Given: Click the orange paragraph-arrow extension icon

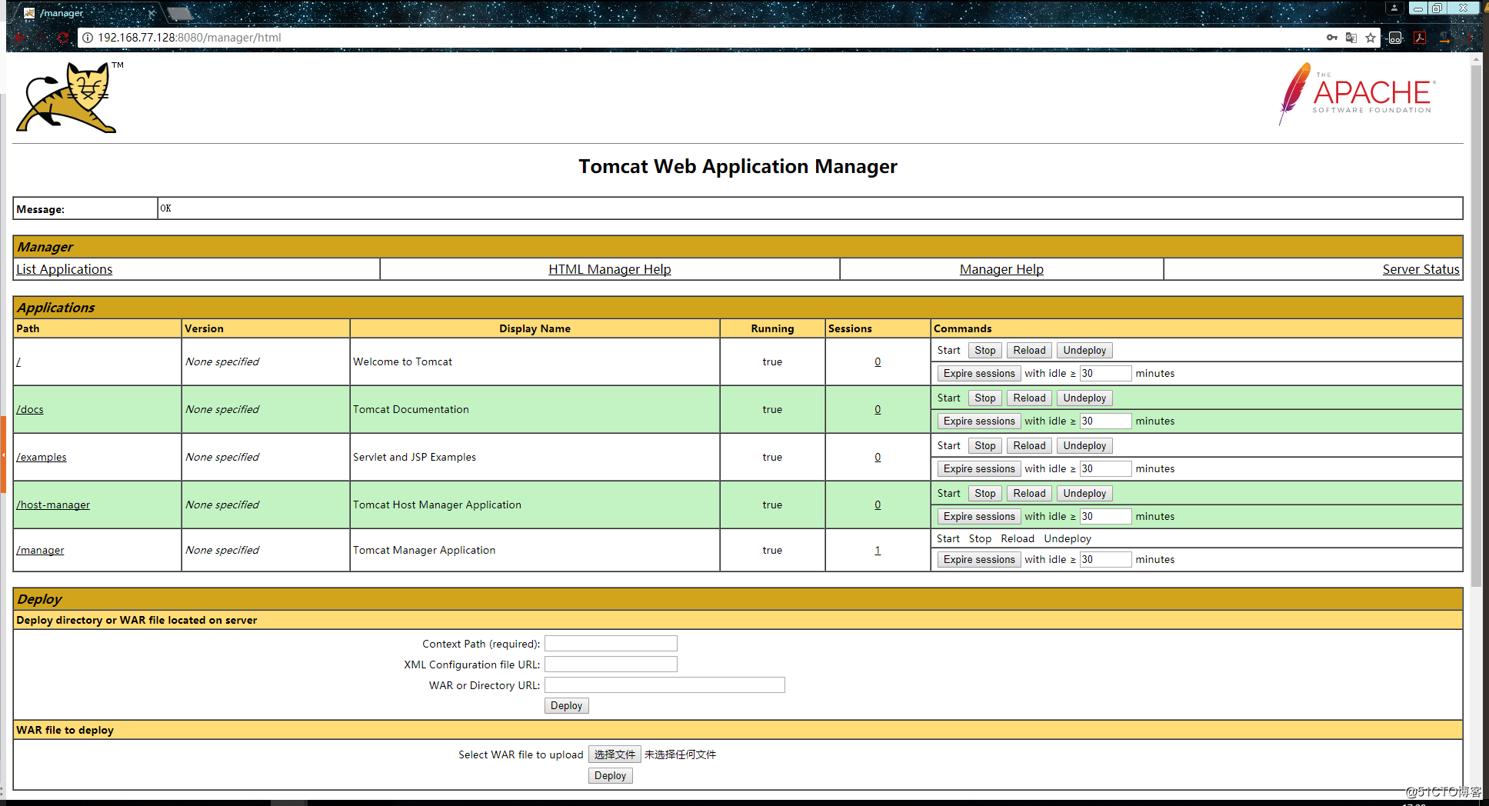Looking at the screenshot, I should pos(1445,38).
